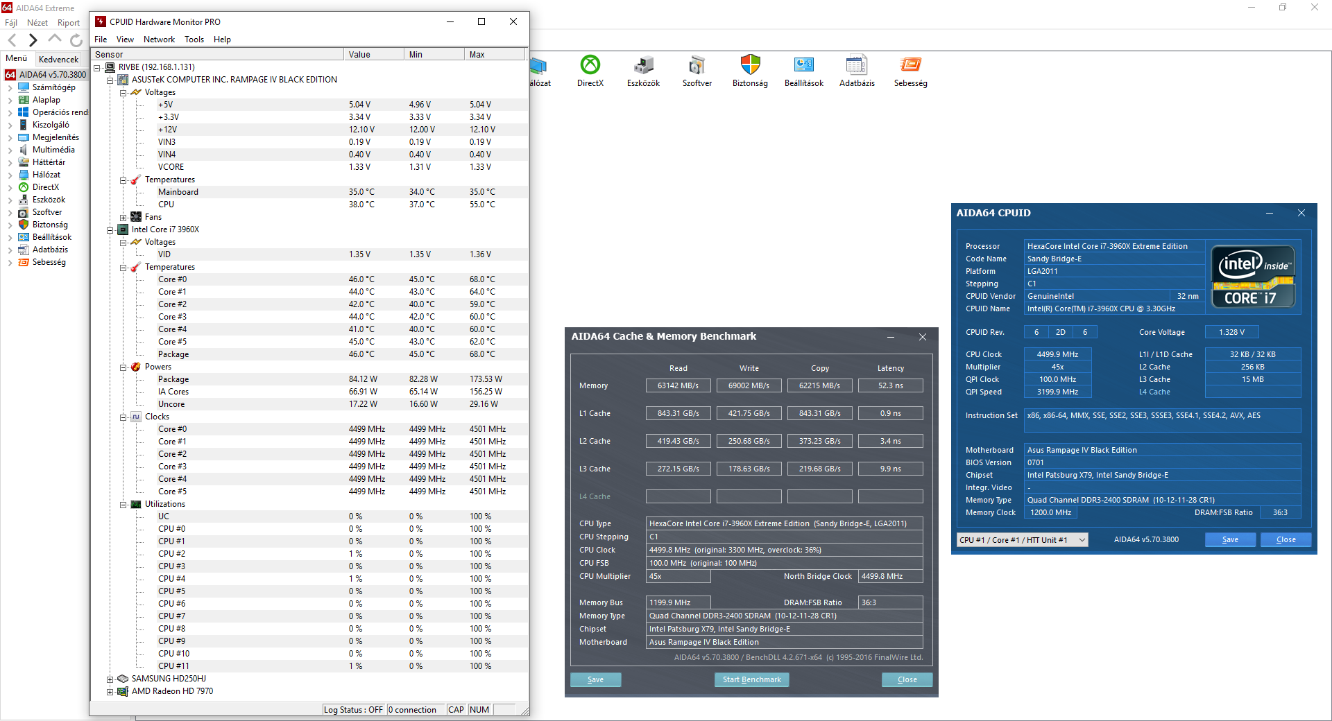The width and height of the screenshot is (1332, 721).
Task: Open the Network menu in Hardware Monitor
Action: click(159, 40)
